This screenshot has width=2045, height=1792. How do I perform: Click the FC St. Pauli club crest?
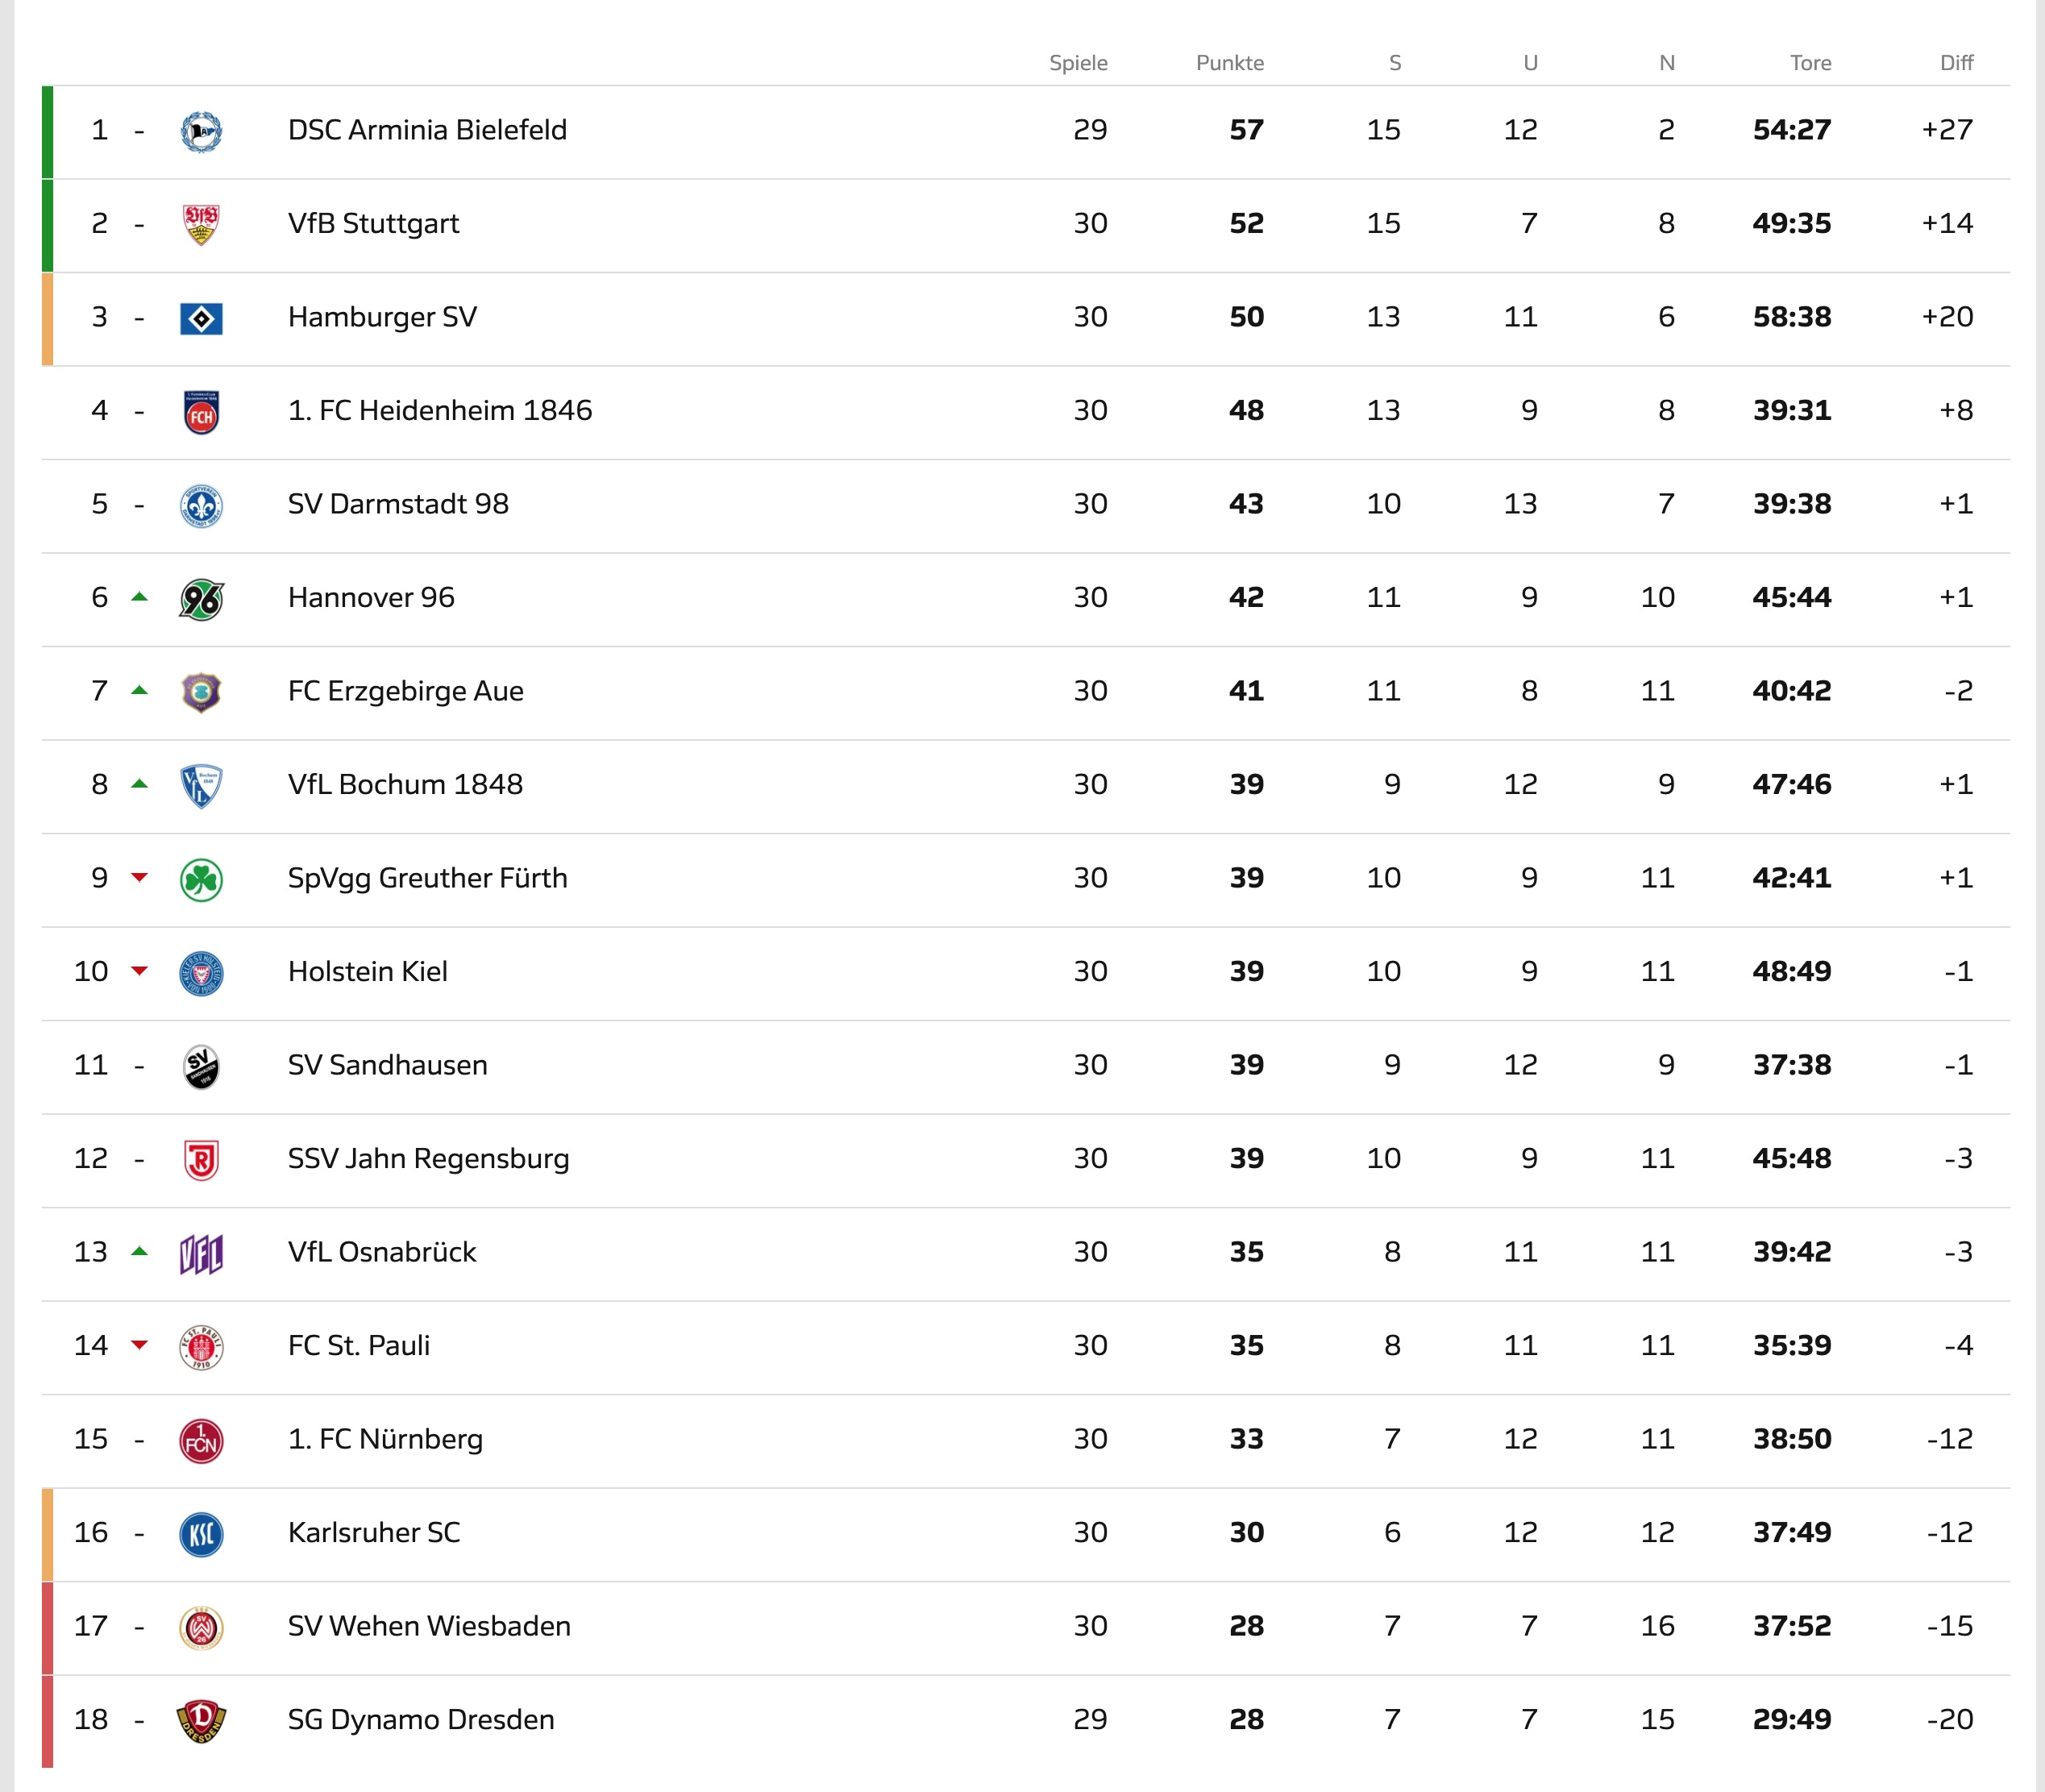(x=201, y=1347)
